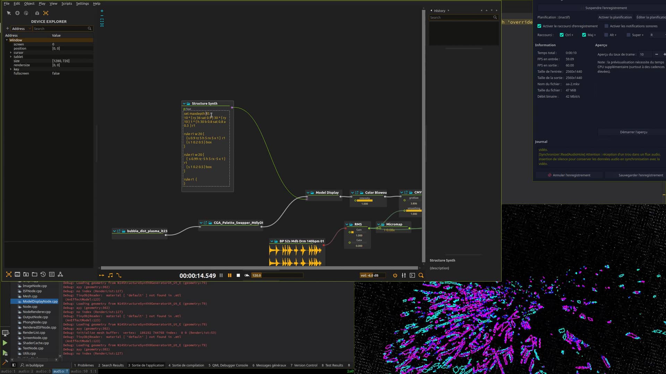Viewport: 666px width, 374px height.
Task: Click the fit-to-view frame icon
Action: [45, 13]
